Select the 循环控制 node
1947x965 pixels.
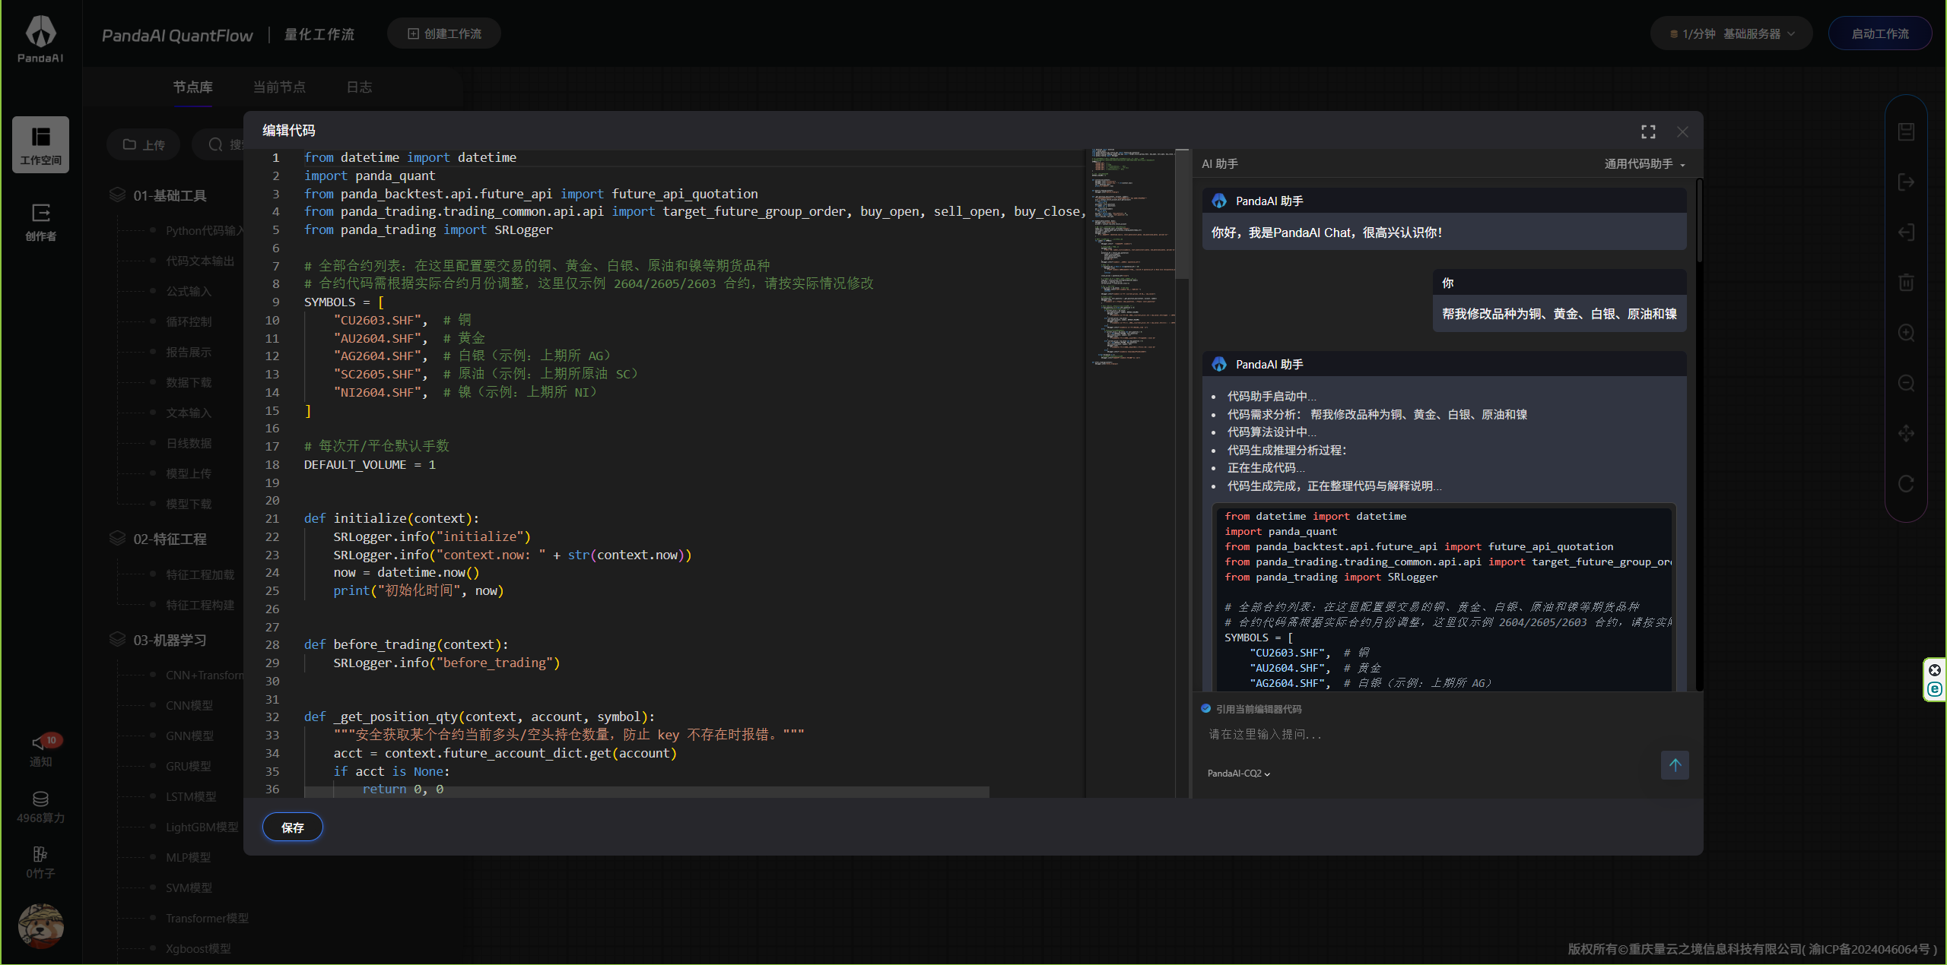189,321
